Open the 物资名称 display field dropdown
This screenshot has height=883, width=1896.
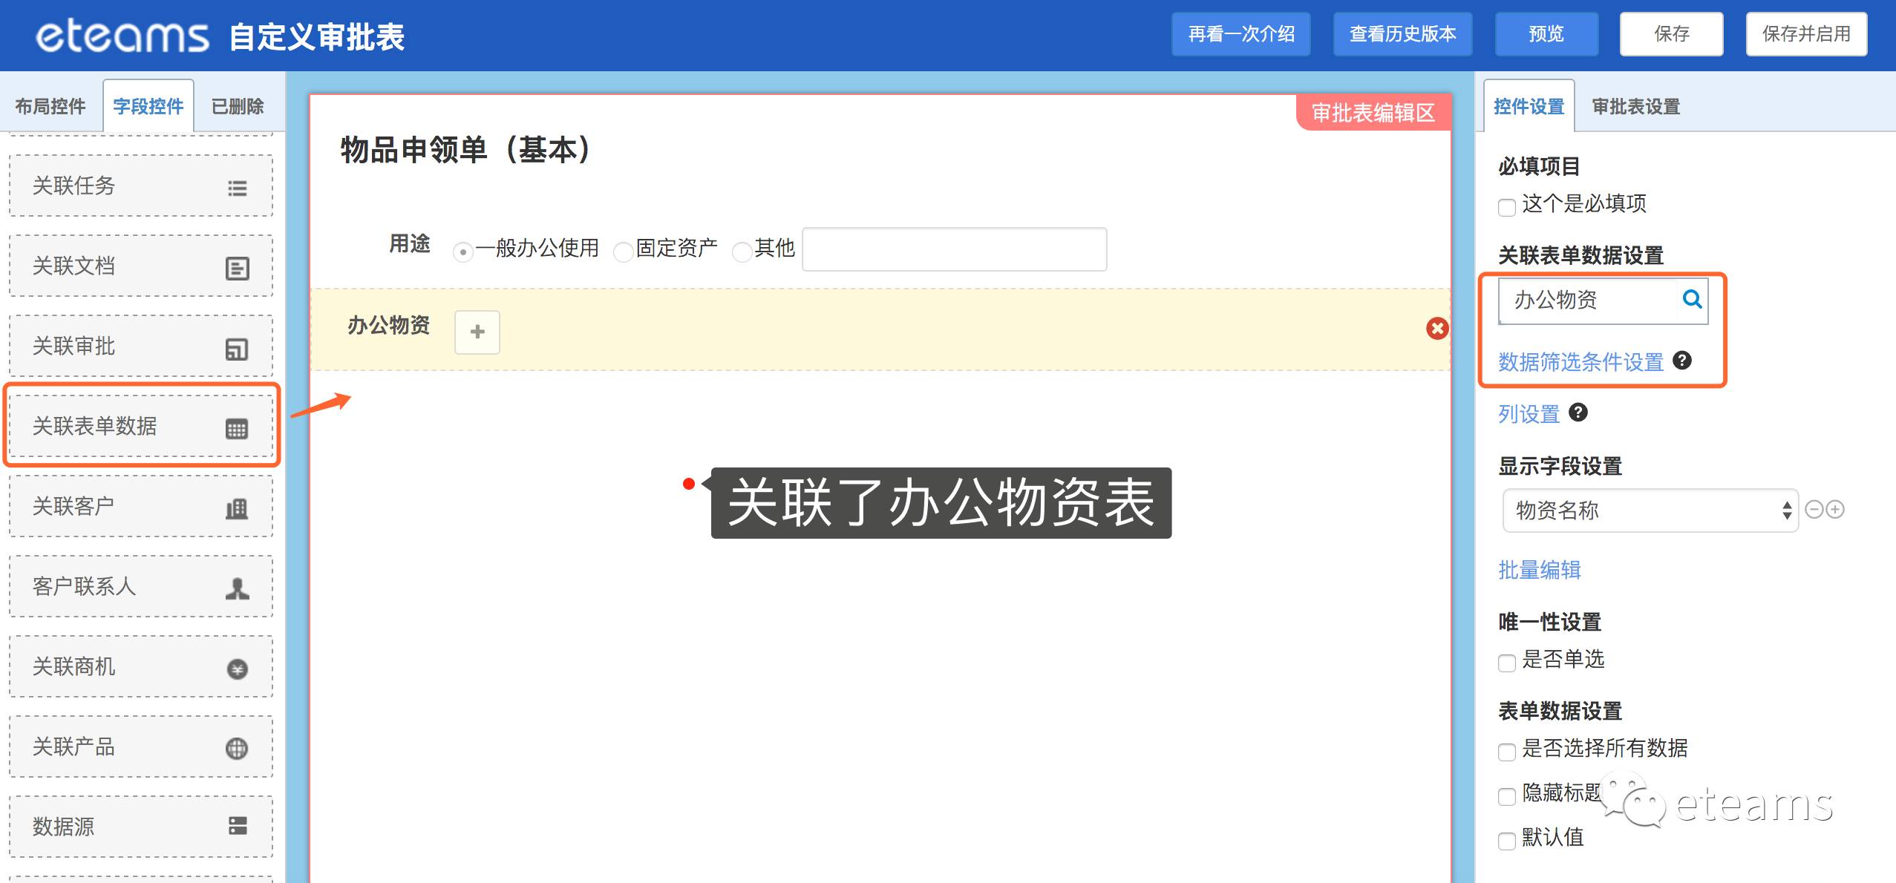[1650, 511]
